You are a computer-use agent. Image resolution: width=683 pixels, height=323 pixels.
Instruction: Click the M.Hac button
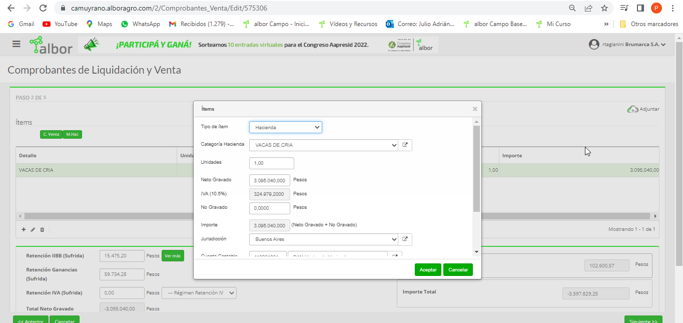[73, 134]
